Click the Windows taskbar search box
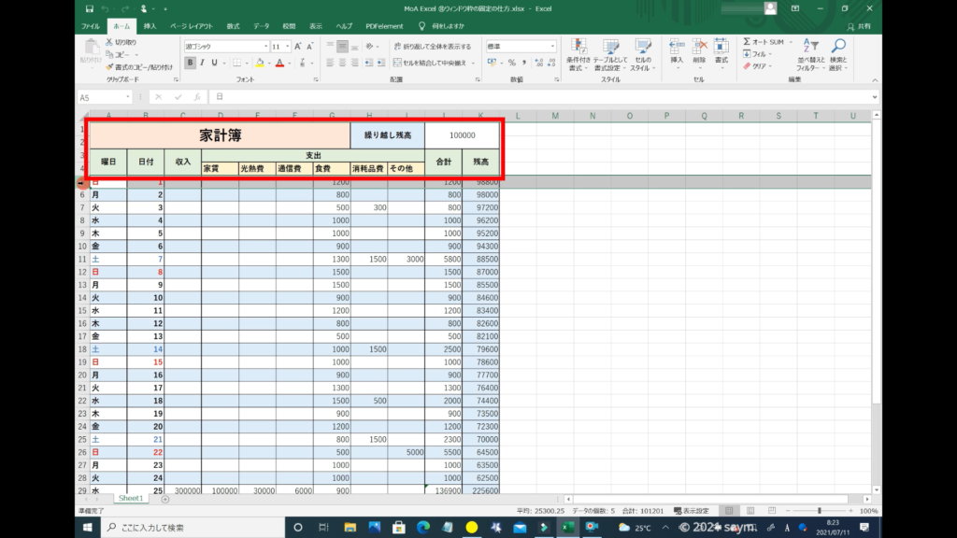 pyautogui.click(x=187, y=528)
